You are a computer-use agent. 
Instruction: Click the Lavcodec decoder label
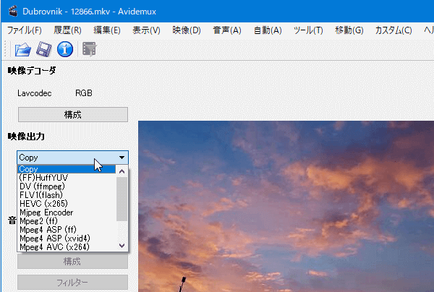pos(34,93)
